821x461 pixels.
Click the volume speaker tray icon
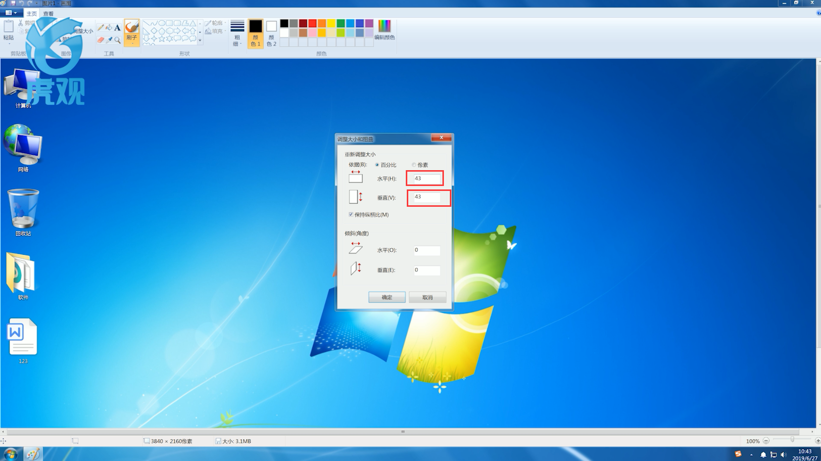783,455
